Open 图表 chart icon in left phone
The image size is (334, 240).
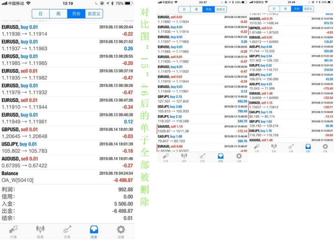tap(40, 231)
